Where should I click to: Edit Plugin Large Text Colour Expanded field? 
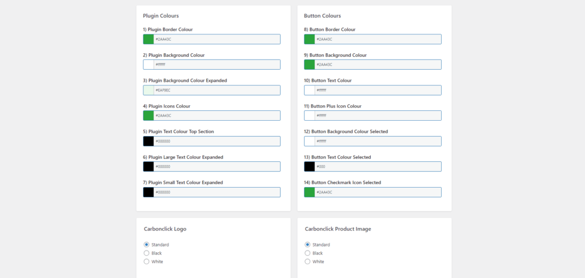(x=217, y=166)
